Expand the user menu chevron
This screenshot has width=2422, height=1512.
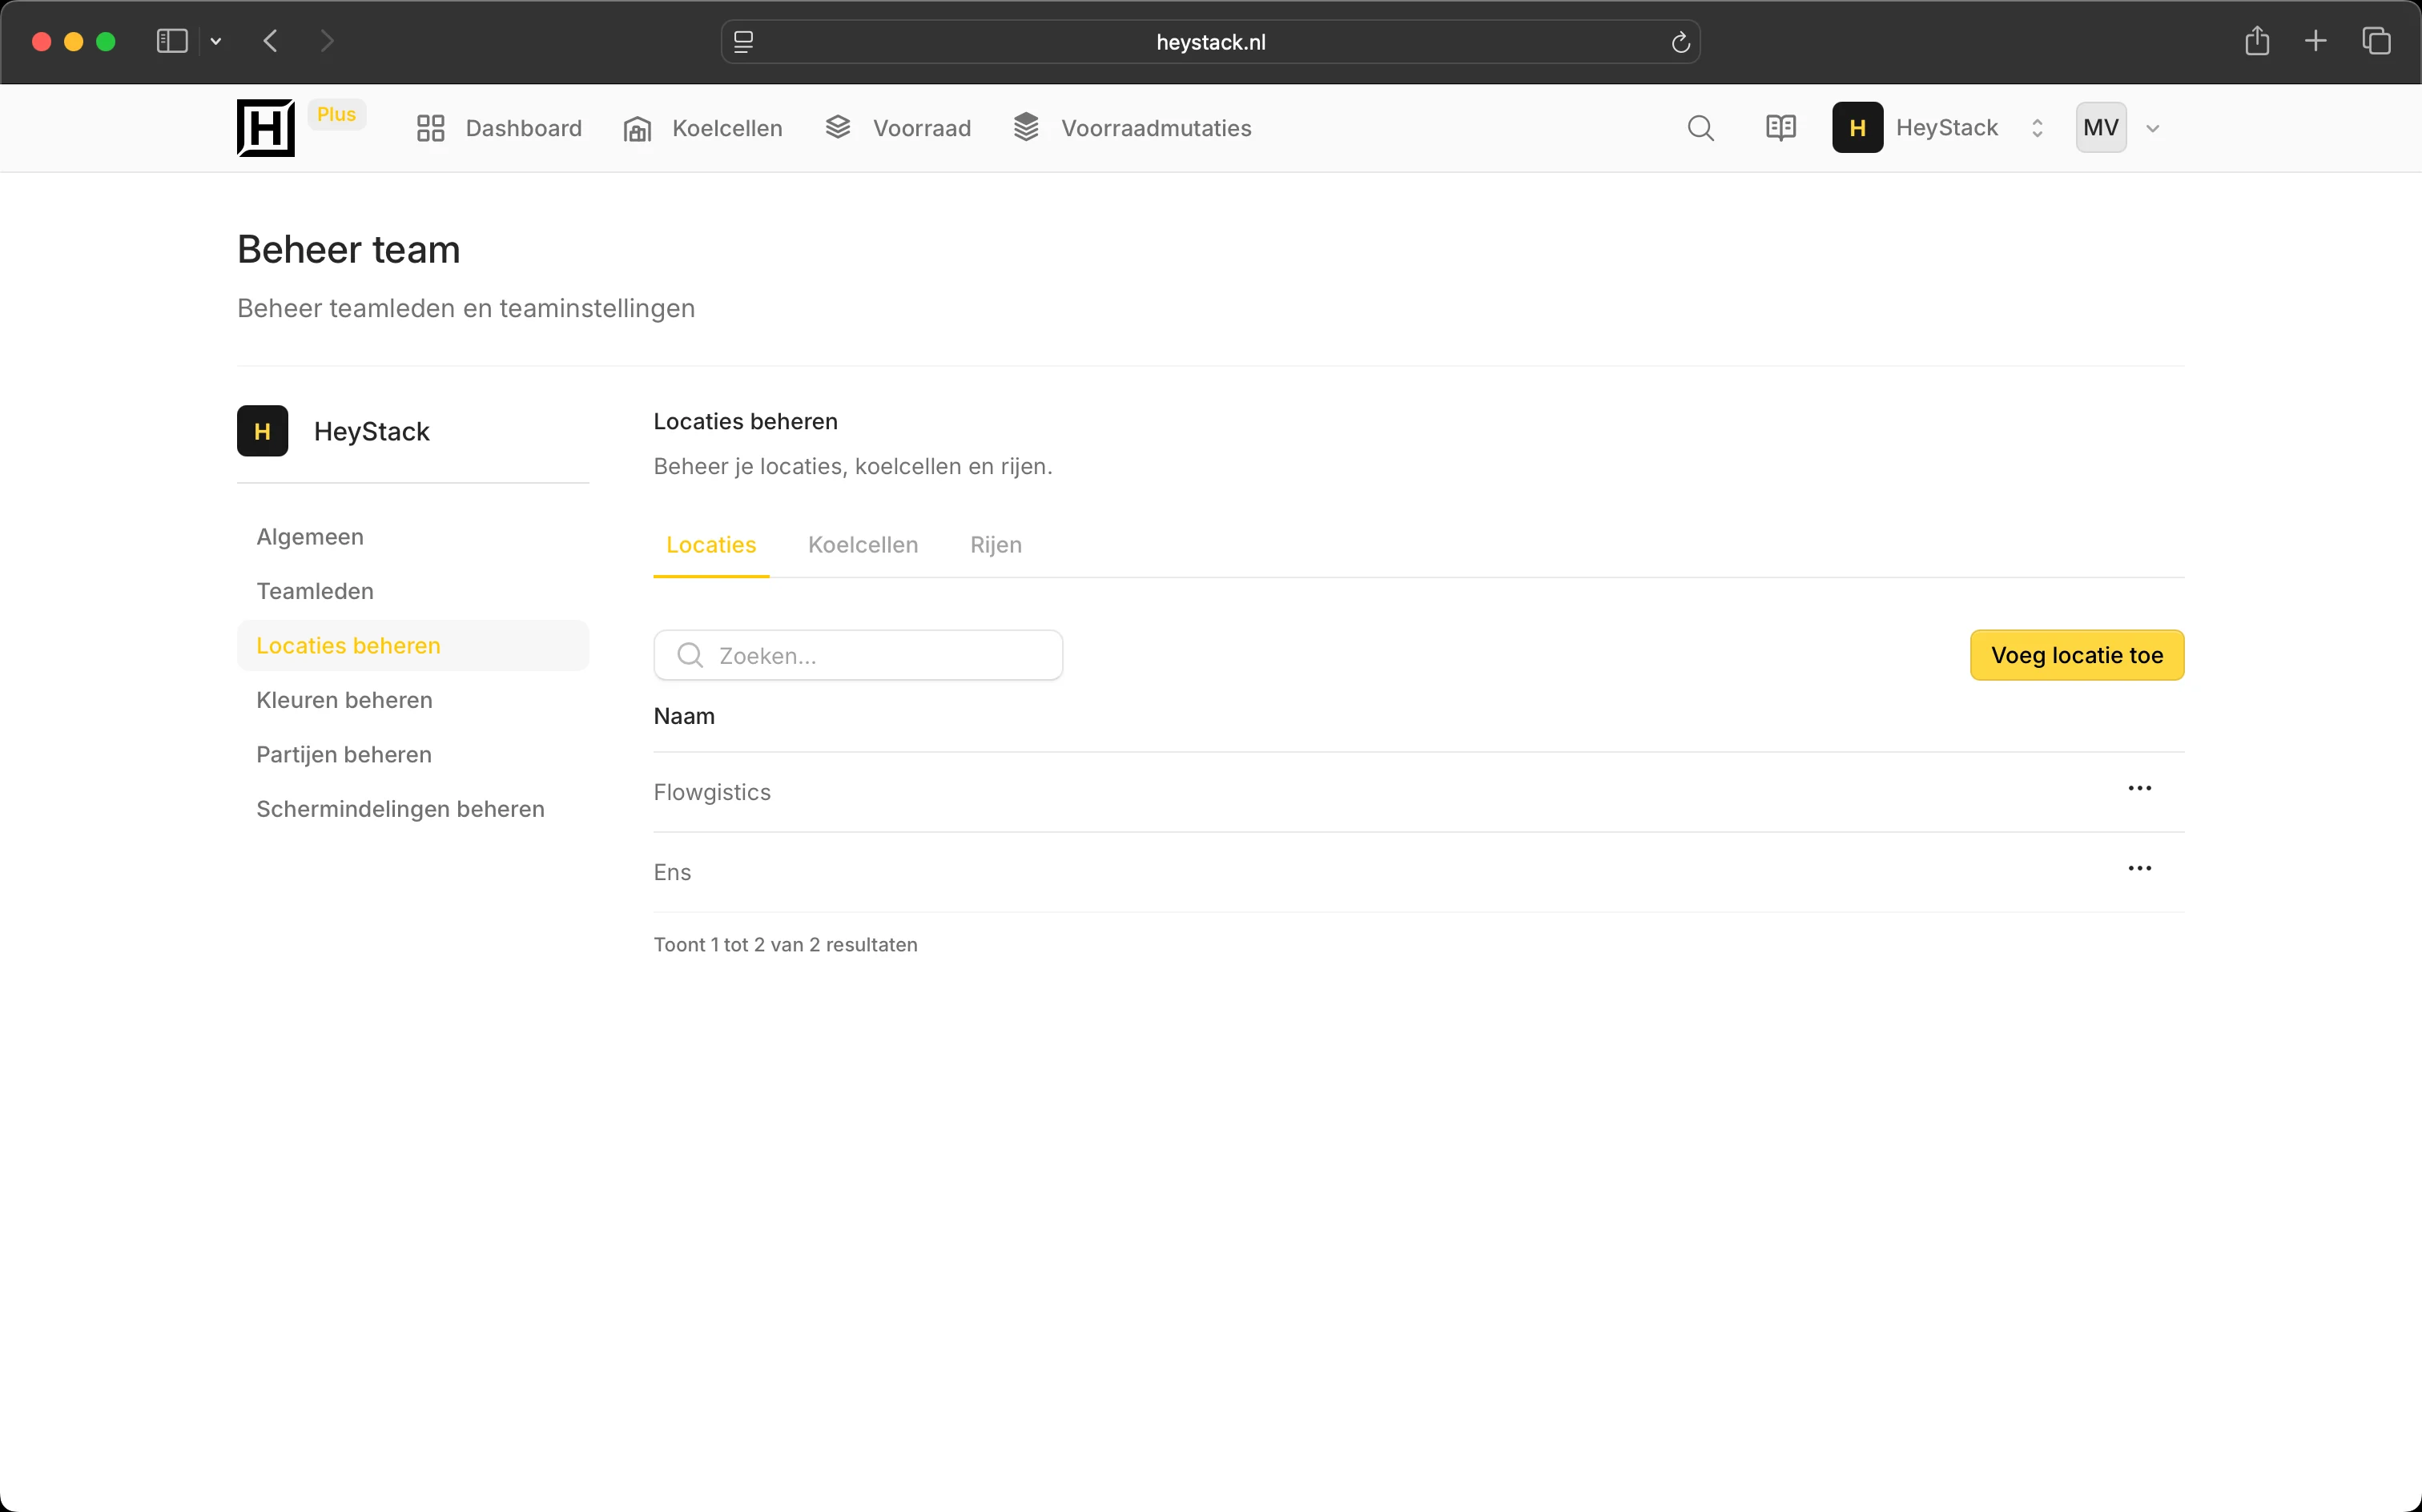click(2153, 129)
